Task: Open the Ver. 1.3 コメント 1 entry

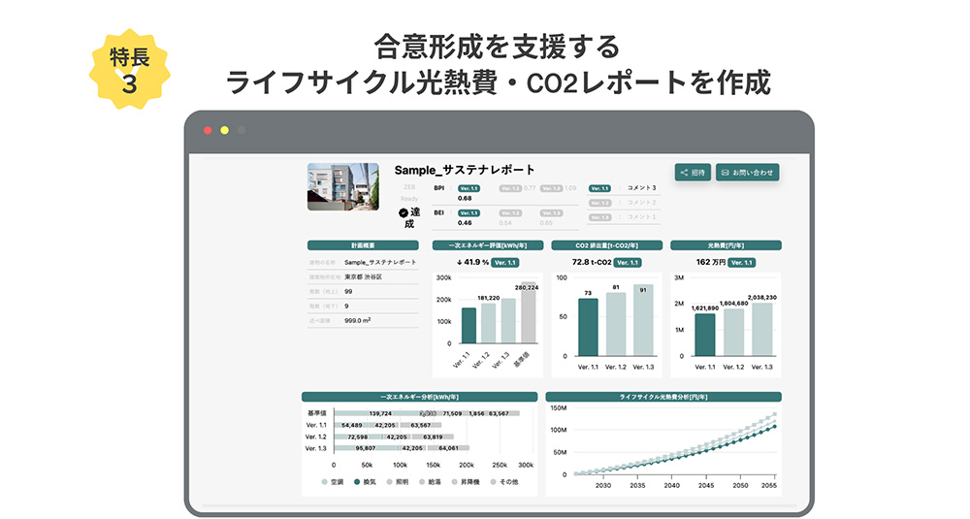Action: coord(623,217)
